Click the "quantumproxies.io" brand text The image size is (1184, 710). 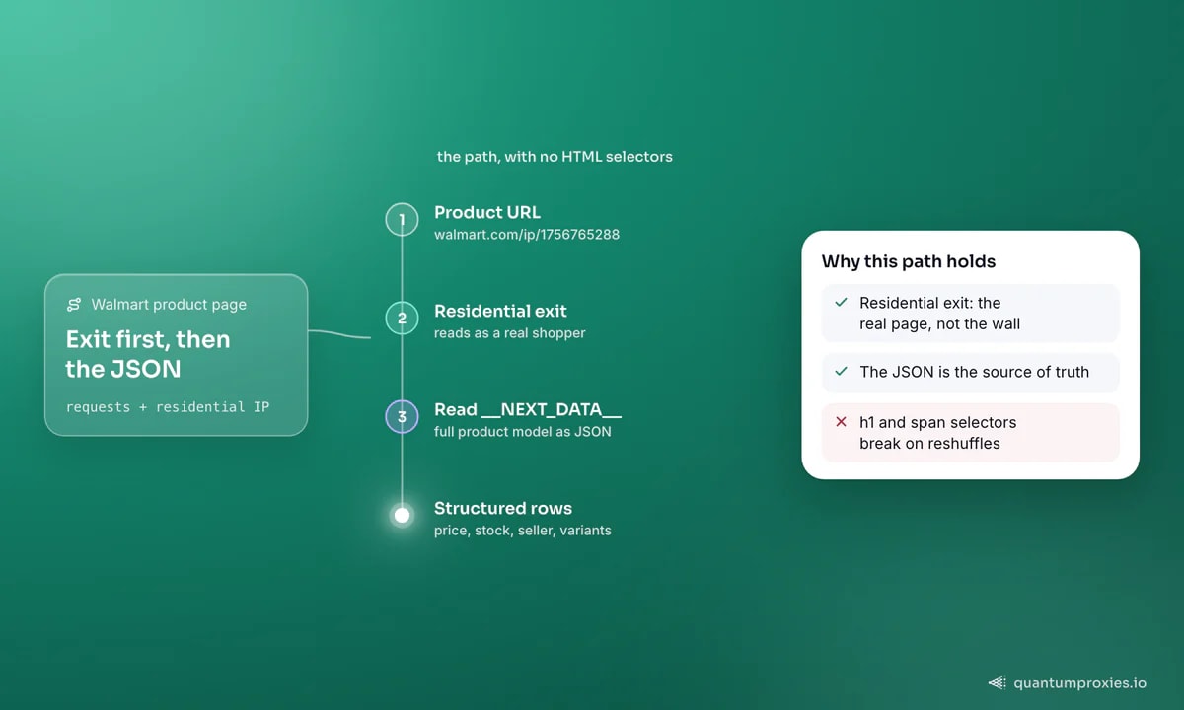(x=1080, y=682)
